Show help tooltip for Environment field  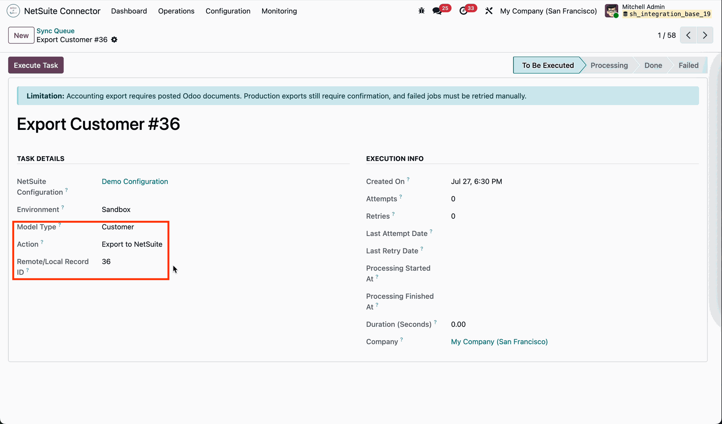pos(63,207)
